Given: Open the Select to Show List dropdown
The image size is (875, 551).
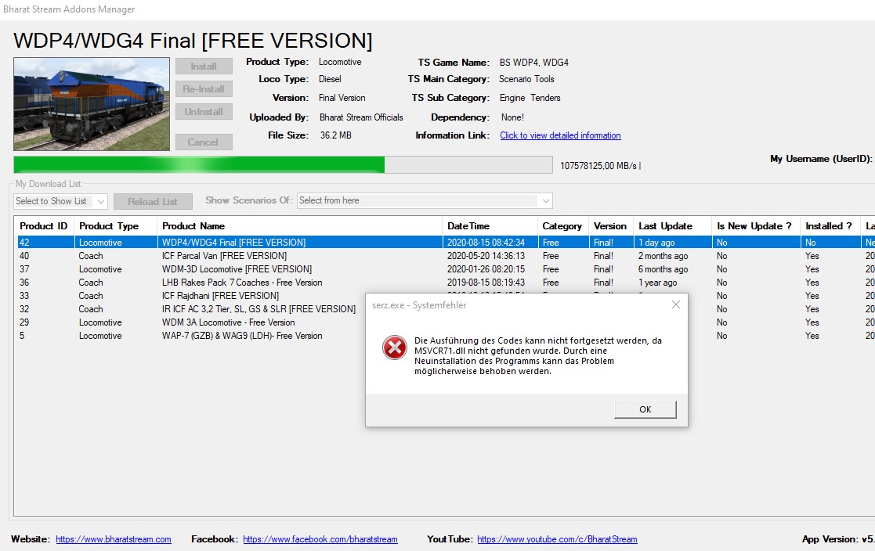Looking at the screenshot, I should tap(60, 201).
